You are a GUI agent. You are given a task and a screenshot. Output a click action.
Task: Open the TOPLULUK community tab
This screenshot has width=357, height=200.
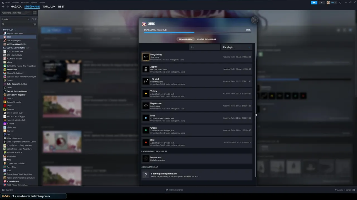(x=49, y=7)
